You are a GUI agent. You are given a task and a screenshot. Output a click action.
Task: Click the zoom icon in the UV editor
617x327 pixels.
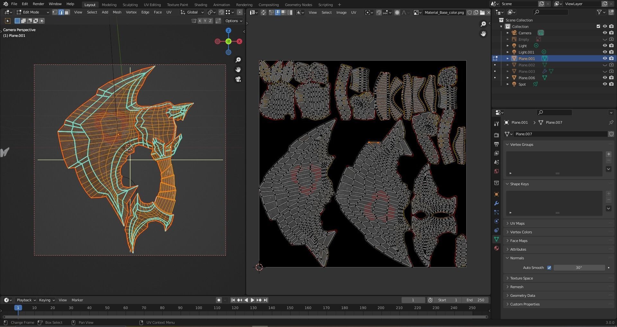pyautogui.click(x=483, y=24)
